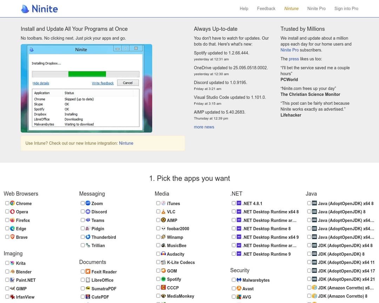Screen dimensions: 379x303
Task: Click the 'OneDrive updated to 25.095.0518.0002.' text
Action: tap(231, 68)
